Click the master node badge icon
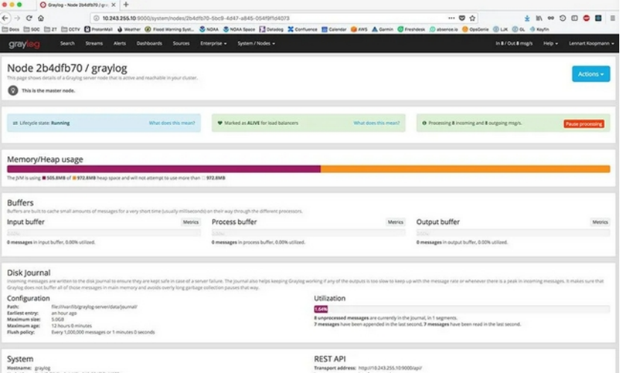The width and height of the screenshot is (620, 373). point(13,89)
